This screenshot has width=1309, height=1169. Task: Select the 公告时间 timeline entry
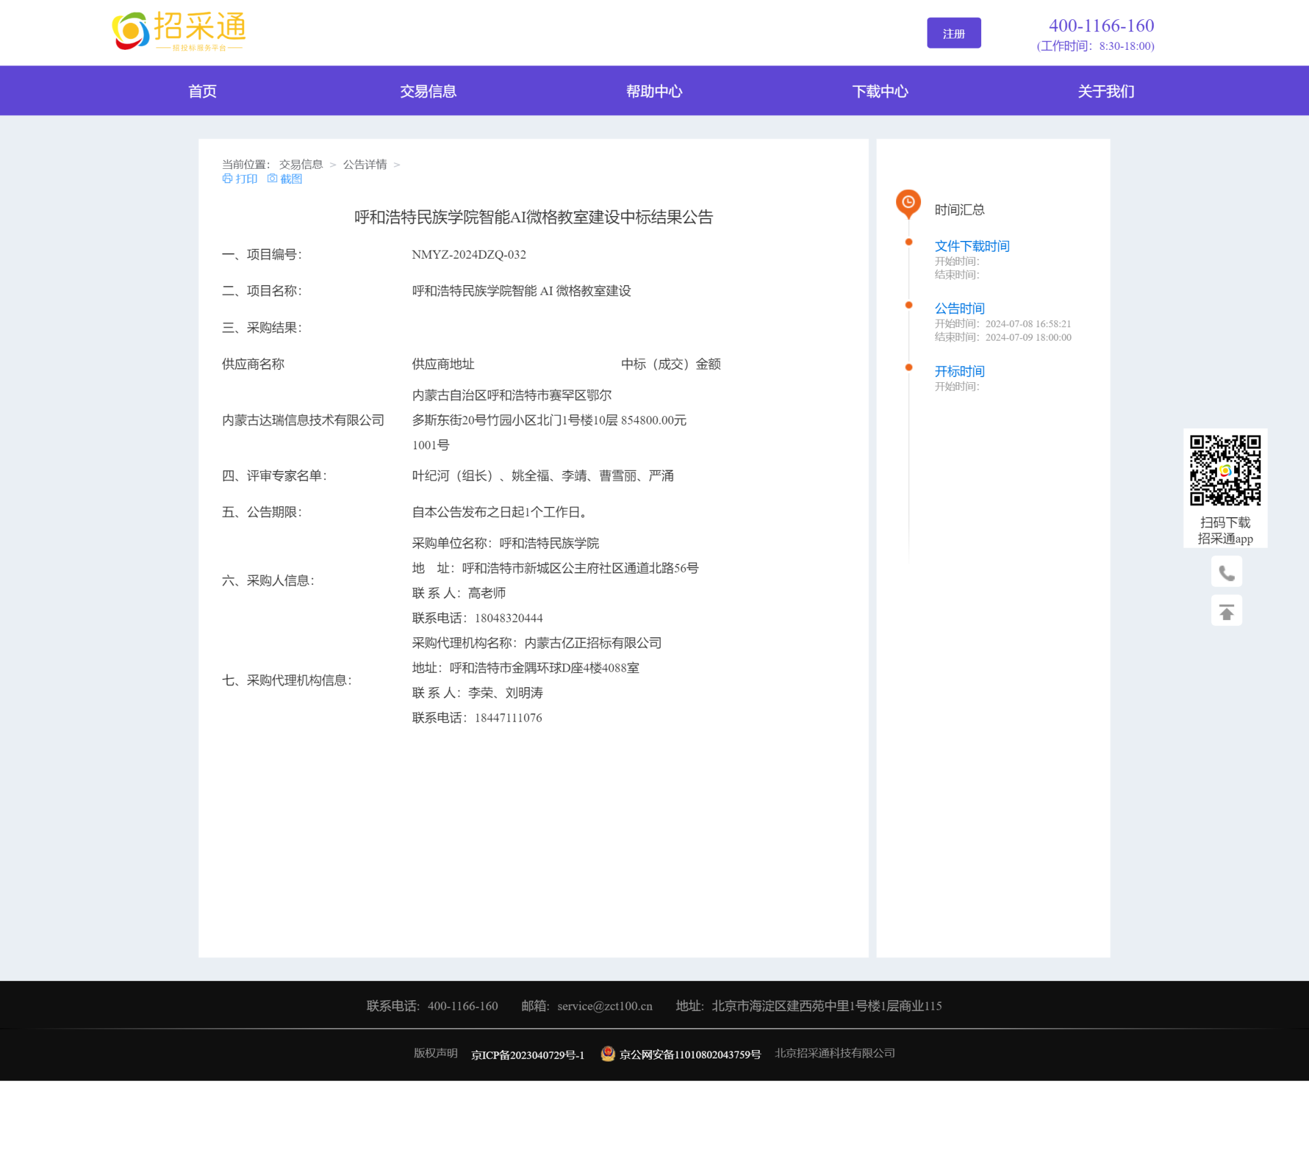coord(959,308)
